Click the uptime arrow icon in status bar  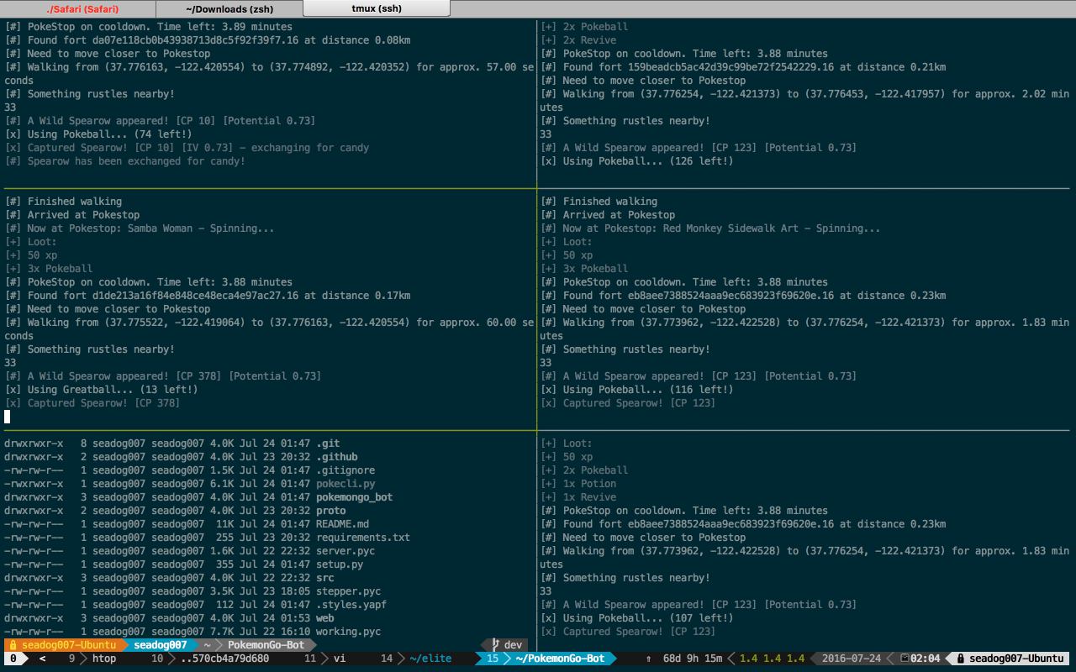coord(648,659)
